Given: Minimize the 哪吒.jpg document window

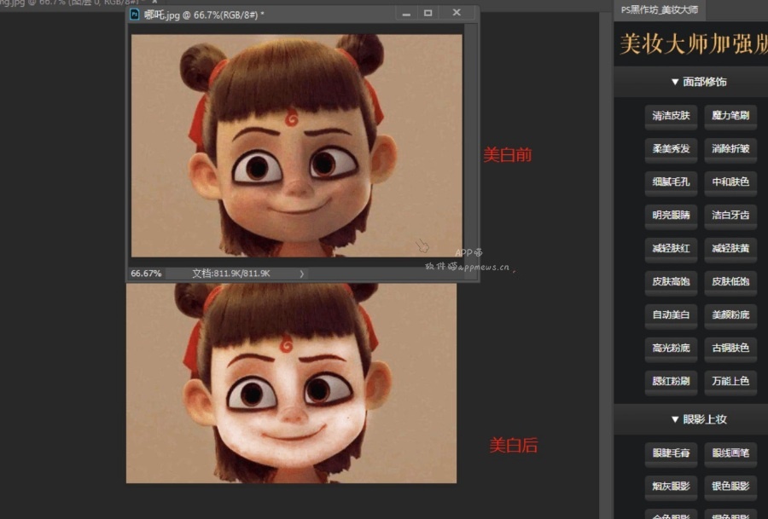Looking at the screenshot, I should 406,13.
